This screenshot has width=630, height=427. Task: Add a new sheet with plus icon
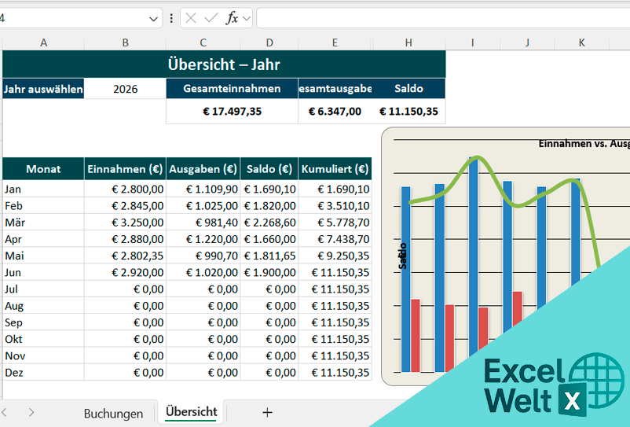(x=267, y=412)
